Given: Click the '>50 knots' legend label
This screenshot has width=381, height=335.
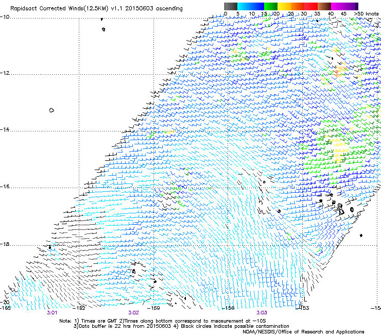Looking at the screenshot, I should click(366, 14).
